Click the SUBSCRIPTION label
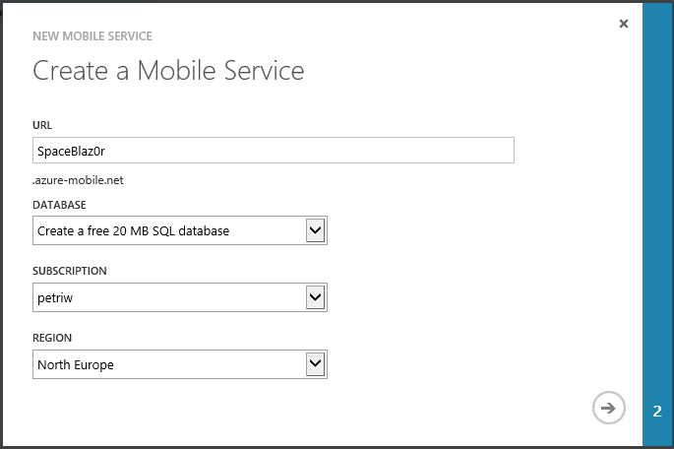The height and width of the screenshot is (449, 674). (x=69, y=271)
